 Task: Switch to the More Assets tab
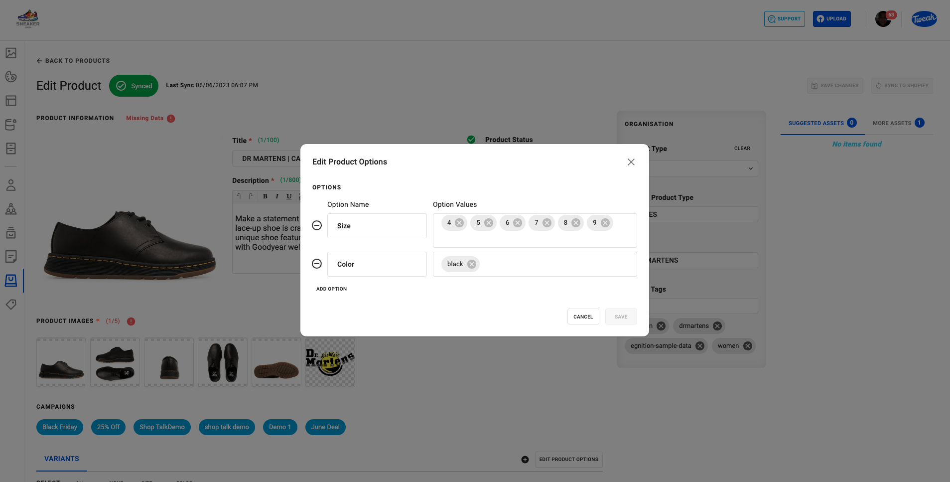point(898,123)
